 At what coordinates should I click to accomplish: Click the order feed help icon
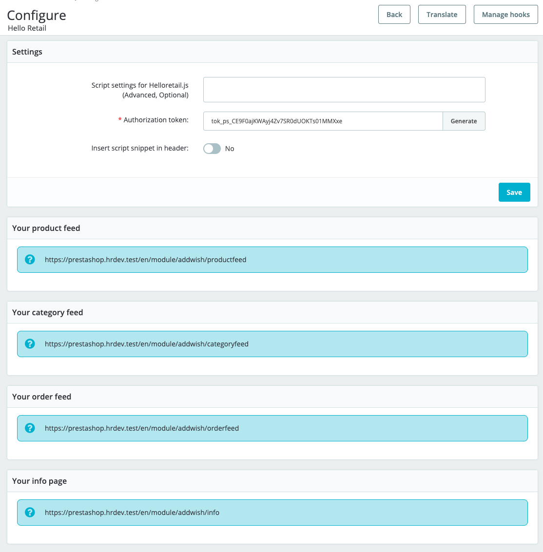pos(30,428)
